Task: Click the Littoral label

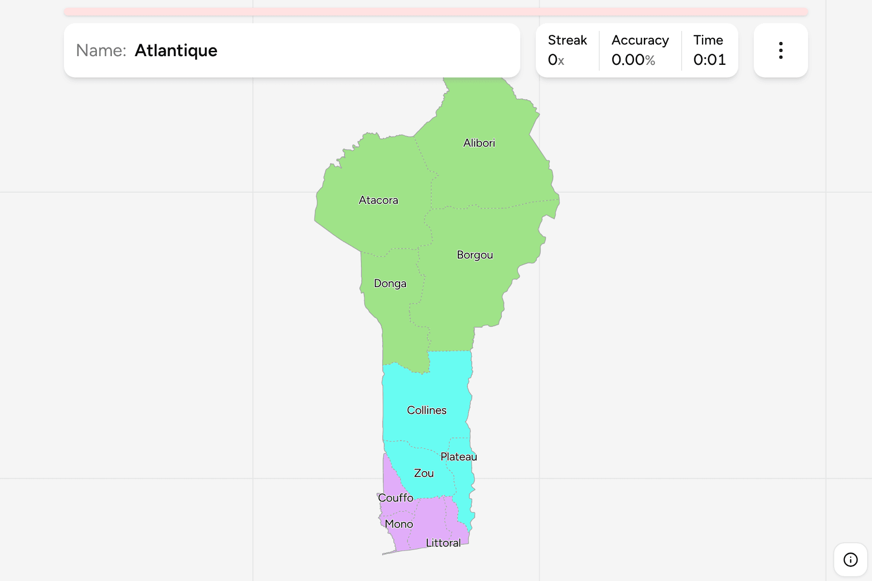Action: pyautogui.click(x=443, y=543)
